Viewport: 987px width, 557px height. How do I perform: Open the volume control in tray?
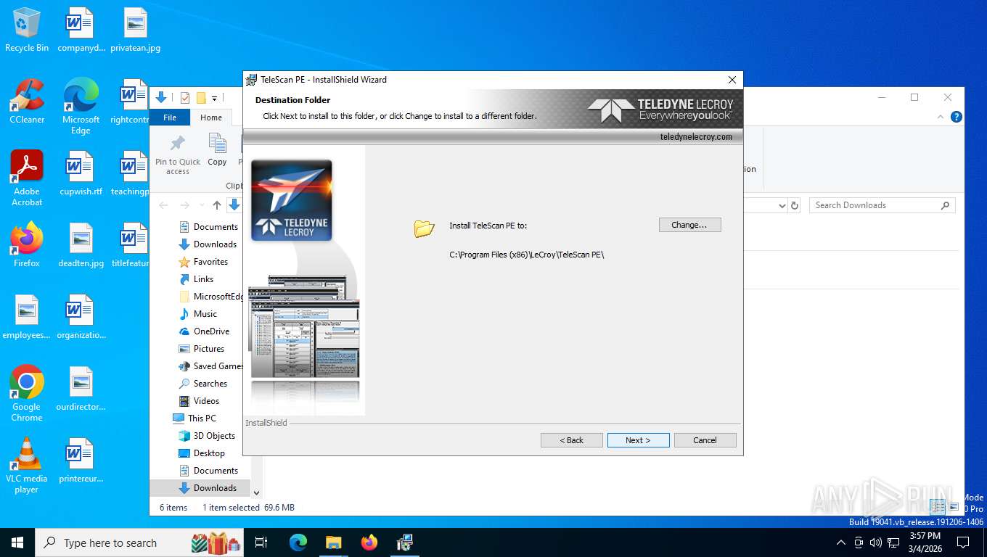(x=876, y=542)
